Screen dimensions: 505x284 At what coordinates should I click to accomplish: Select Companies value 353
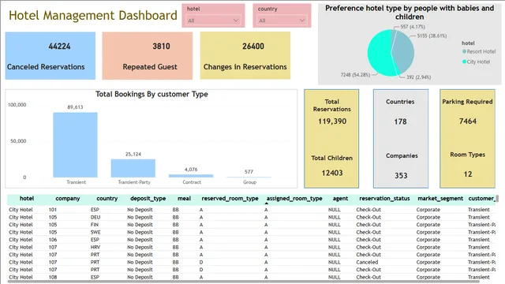point(401,175)
